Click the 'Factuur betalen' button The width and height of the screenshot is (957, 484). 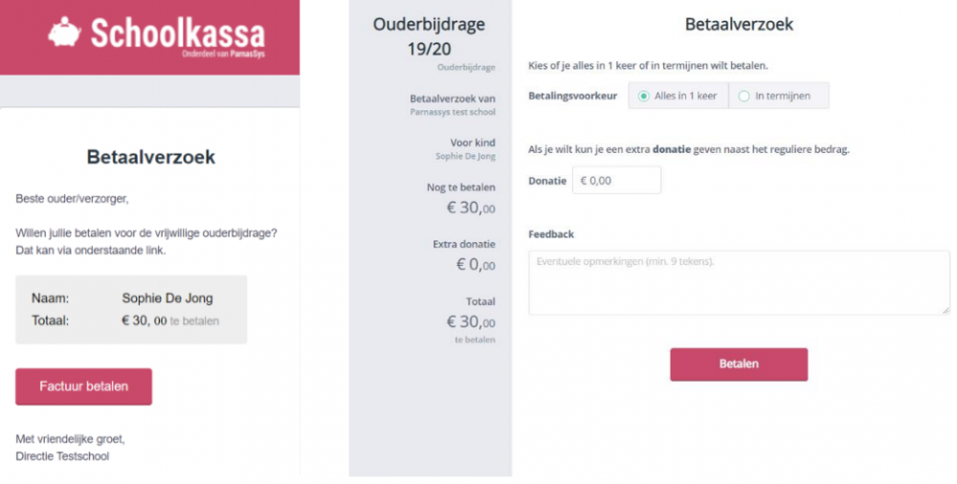point(83,386)
